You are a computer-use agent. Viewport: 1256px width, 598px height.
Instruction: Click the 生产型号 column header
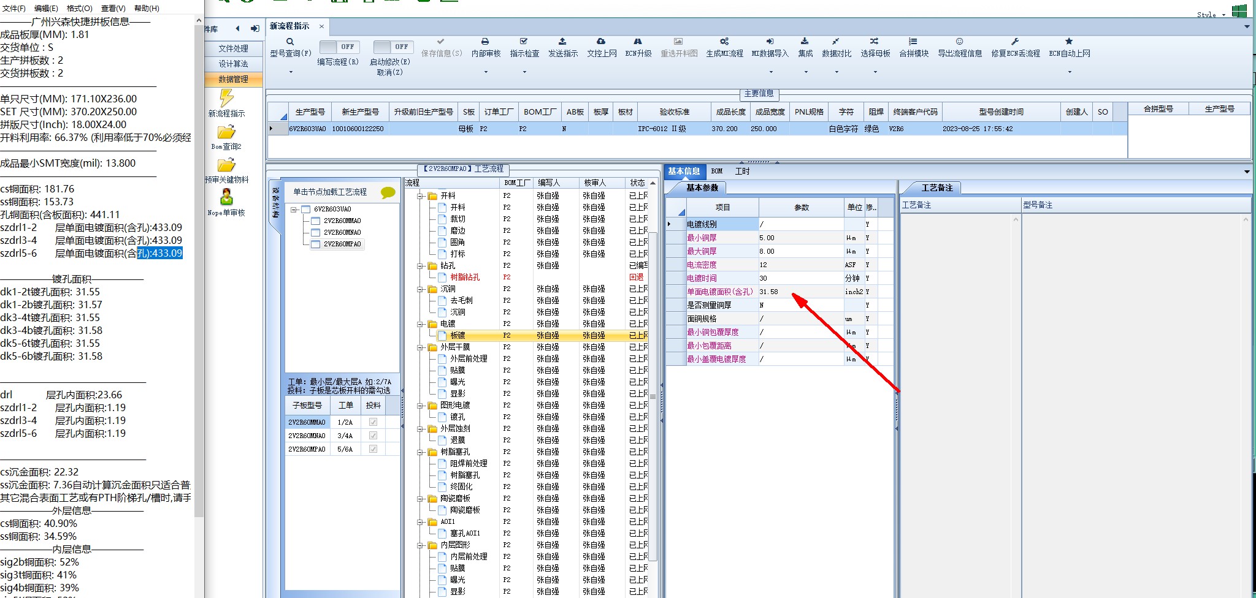(310, 112)
